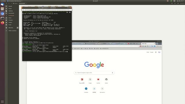
Task: Open Google apps grid icon
Action: [x=156, y=52]
